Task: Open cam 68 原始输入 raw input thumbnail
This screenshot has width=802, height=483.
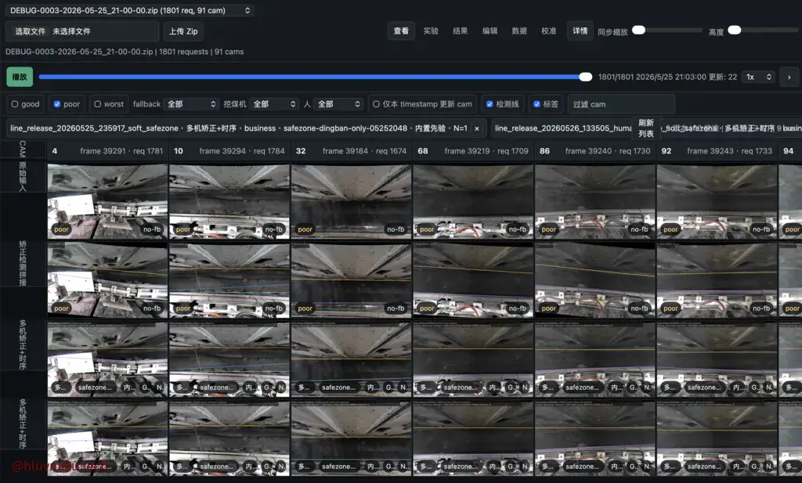Action: click(473, 201)
